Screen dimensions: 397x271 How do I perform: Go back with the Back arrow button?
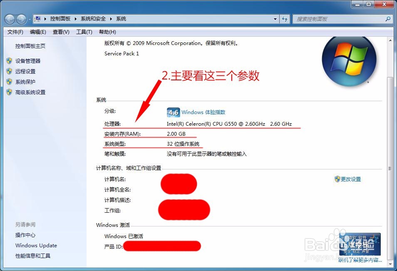[10, 19]
